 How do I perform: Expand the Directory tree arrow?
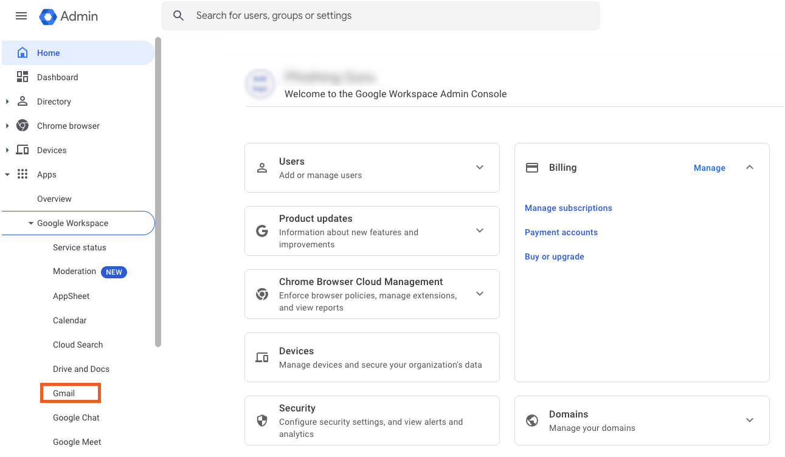[7, 101]
